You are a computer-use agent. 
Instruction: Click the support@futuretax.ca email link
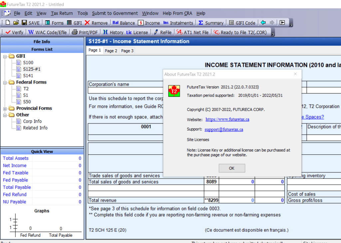223,129
